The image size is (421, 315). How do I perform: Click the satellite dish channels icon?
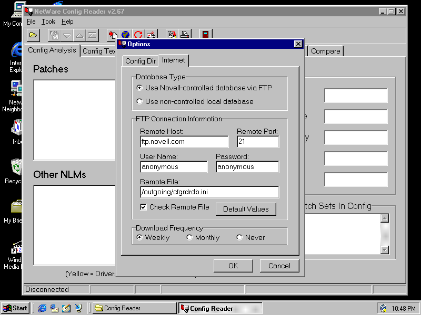[x=78, y=308]
